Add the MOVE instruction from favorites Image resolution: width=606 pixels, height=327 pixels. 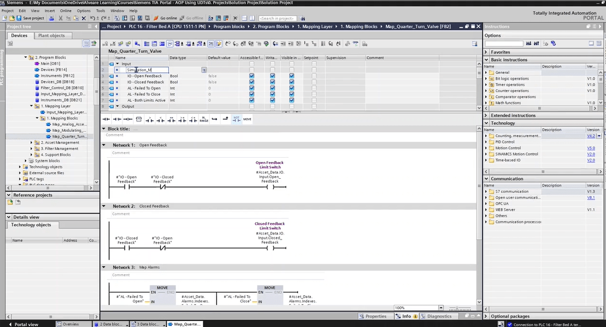247,119
